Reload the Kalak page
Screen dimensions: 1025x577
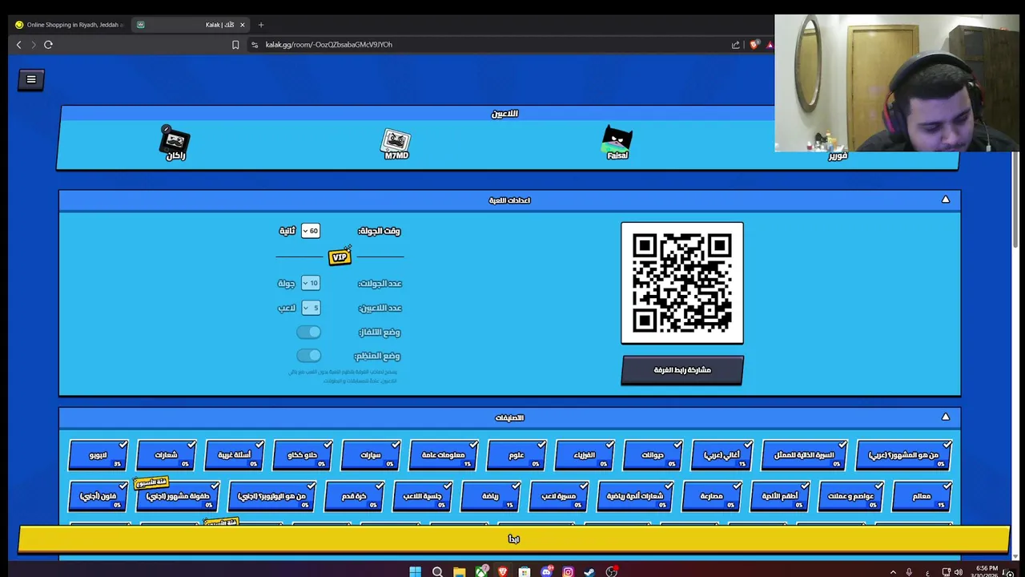point(48,45)
